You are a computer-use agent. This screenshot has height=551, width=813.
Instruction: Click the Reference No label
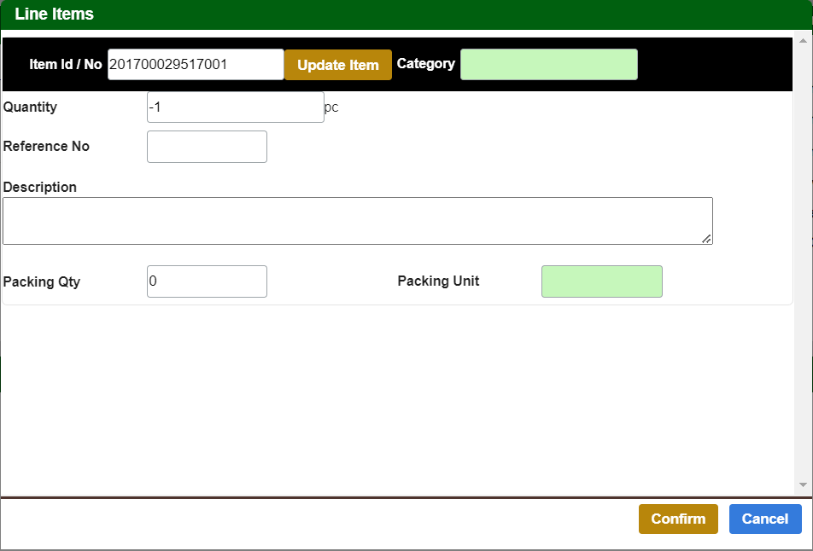[46, 147]
